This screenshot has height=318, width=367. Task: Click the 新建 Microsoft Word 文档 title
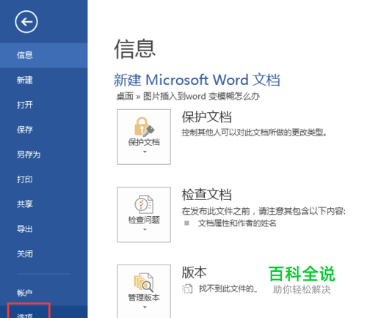click(x=197, y=80)
